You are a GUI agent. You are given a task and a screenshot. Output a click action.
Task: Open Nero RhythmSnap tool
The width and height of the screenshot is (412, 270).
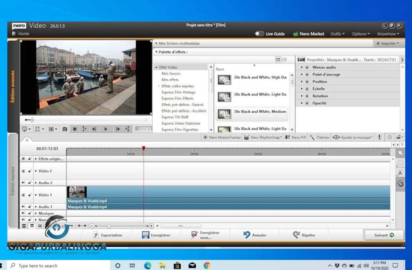(263, 137)
